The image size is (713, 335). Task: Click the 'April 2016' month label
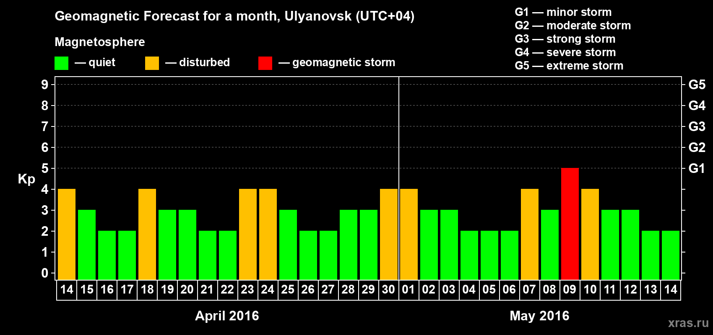(227, 316)
